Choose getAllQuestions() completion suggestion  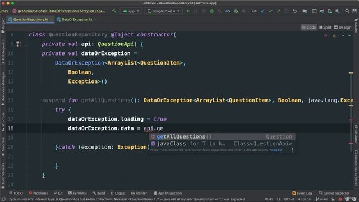click(x=222, y=136)
